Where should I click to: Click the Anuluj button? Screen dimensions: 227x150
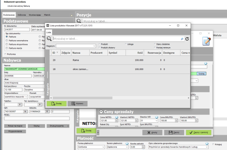[152, 133]
